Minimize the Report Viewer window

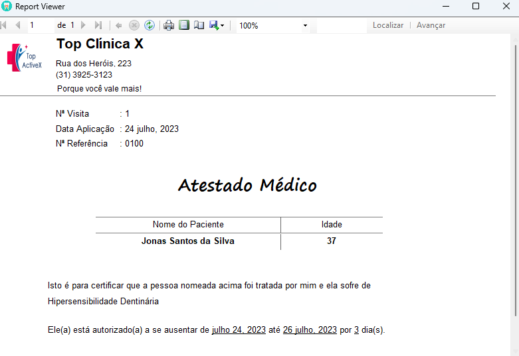pyautogui.click(x=446, y=6)
